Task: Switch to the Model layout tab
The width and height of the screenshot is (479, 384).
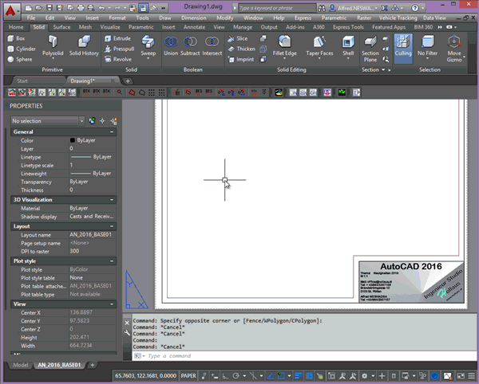Action: [x=20, y=365]
